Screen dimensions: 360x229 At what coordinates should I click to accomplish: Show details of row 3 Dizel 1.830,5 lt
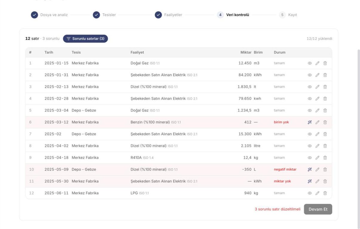point(310,87)
